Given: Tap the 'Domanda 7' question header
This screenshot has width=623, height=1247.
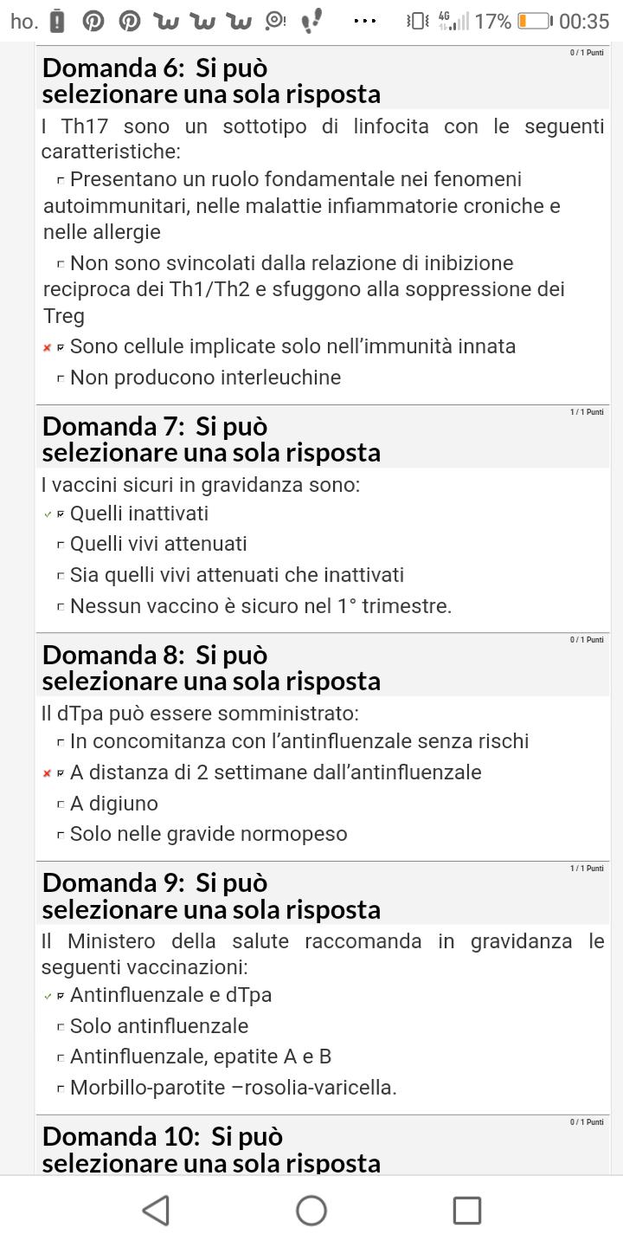Looking at the screenshot, I should 212,439.
